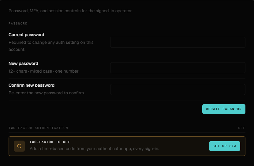
Task: Click the Password, MFA, and session controls subtitle
Action: pos(70,11)
